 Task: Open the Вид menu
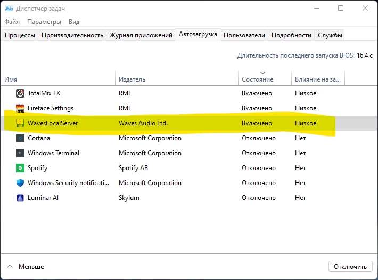coord(74,22)
